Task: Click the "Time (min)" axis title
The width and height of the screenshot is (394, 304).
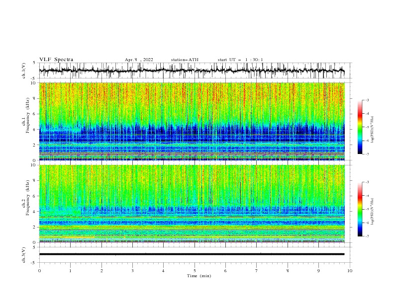Action: coord(199,276)
